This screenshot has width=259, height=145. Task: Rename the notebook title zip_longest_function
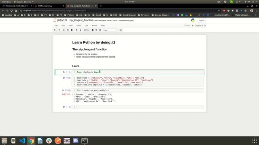point(81,20)
